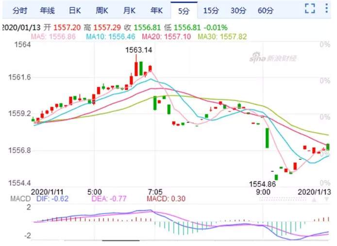Click the MA30: 1557.82 legend
Viewport: 337px width, 246px height.
(222, 37)
